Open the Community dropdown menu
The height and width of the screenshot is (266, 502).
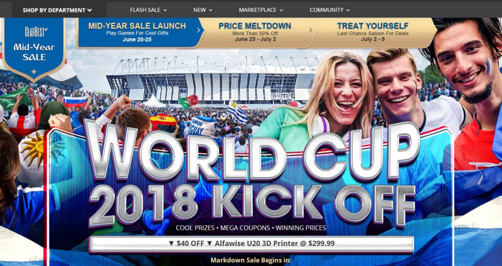pyautogui.click(x=330, y=10)
